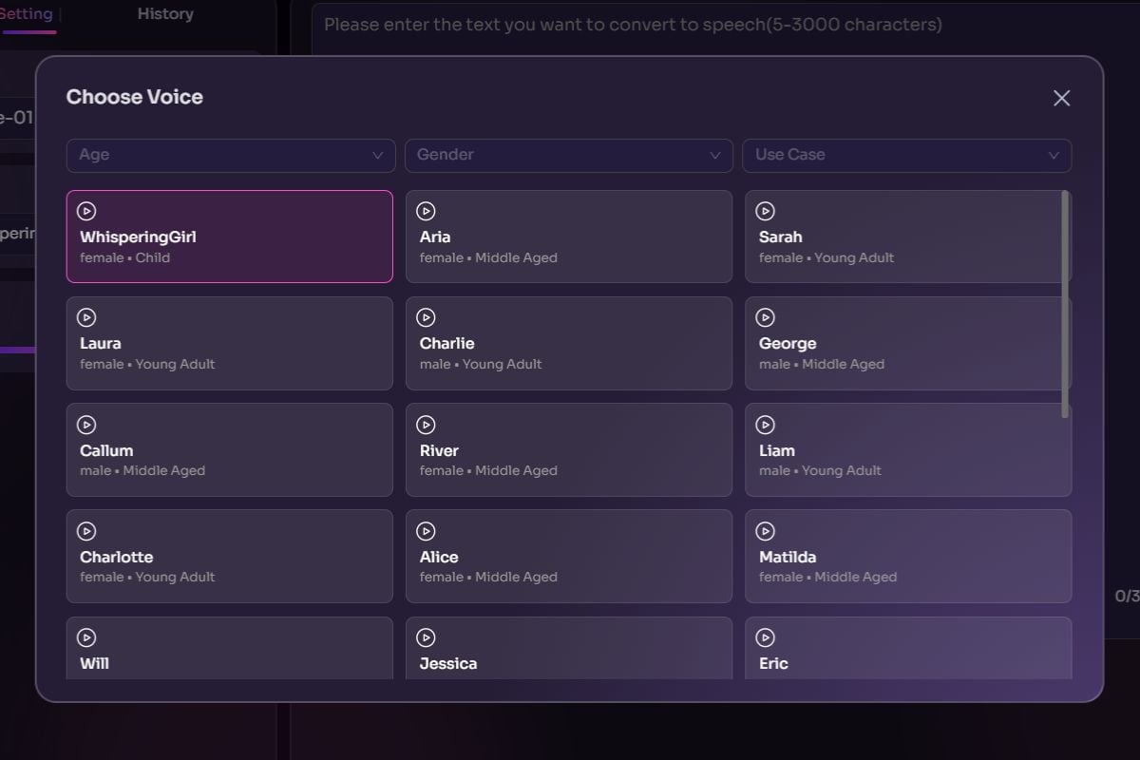Open the Age filter dropdown
This screenshot has width=1140, height=760.
(x=230, y=155)
